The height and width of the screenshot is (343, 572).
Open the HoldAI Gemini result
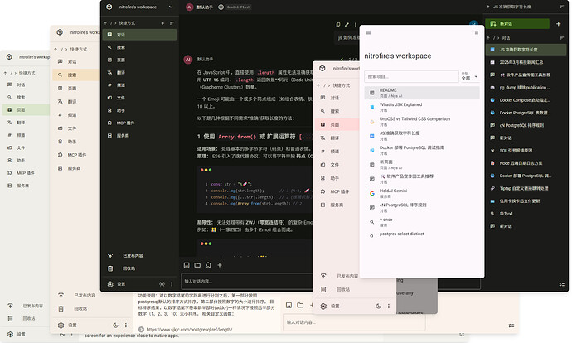coord(422,193)
